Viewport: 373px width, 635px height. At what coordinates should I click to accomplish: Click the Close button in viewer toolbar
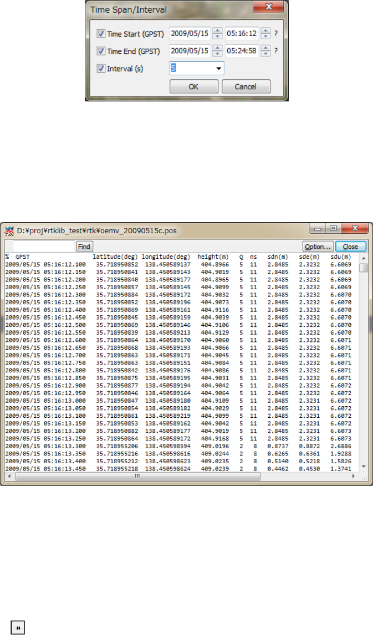[350, 246]
